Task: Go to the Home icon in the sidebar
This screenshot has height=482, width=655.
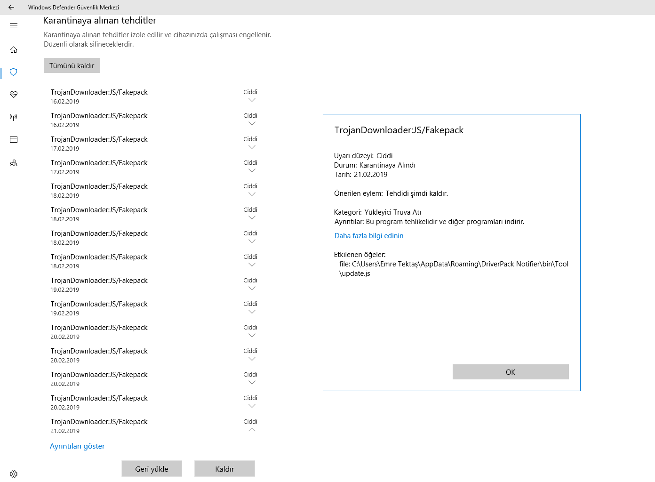Action: tap(14, 49)
